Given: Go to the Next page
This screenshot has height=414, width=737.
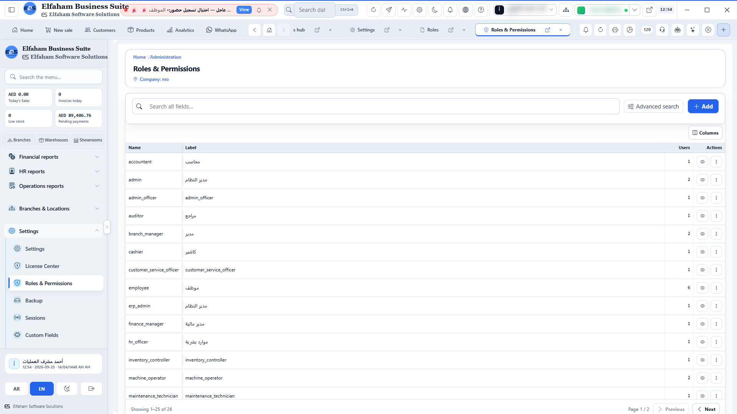Looking at the screenshot, I should pos(706,409).
